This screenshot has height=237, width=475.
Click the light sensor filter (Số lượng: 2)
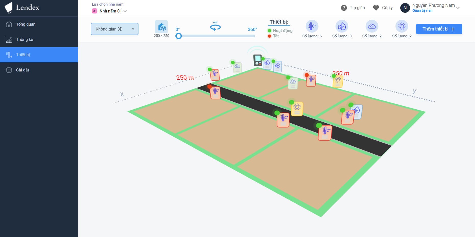click(x=402, y=26)
